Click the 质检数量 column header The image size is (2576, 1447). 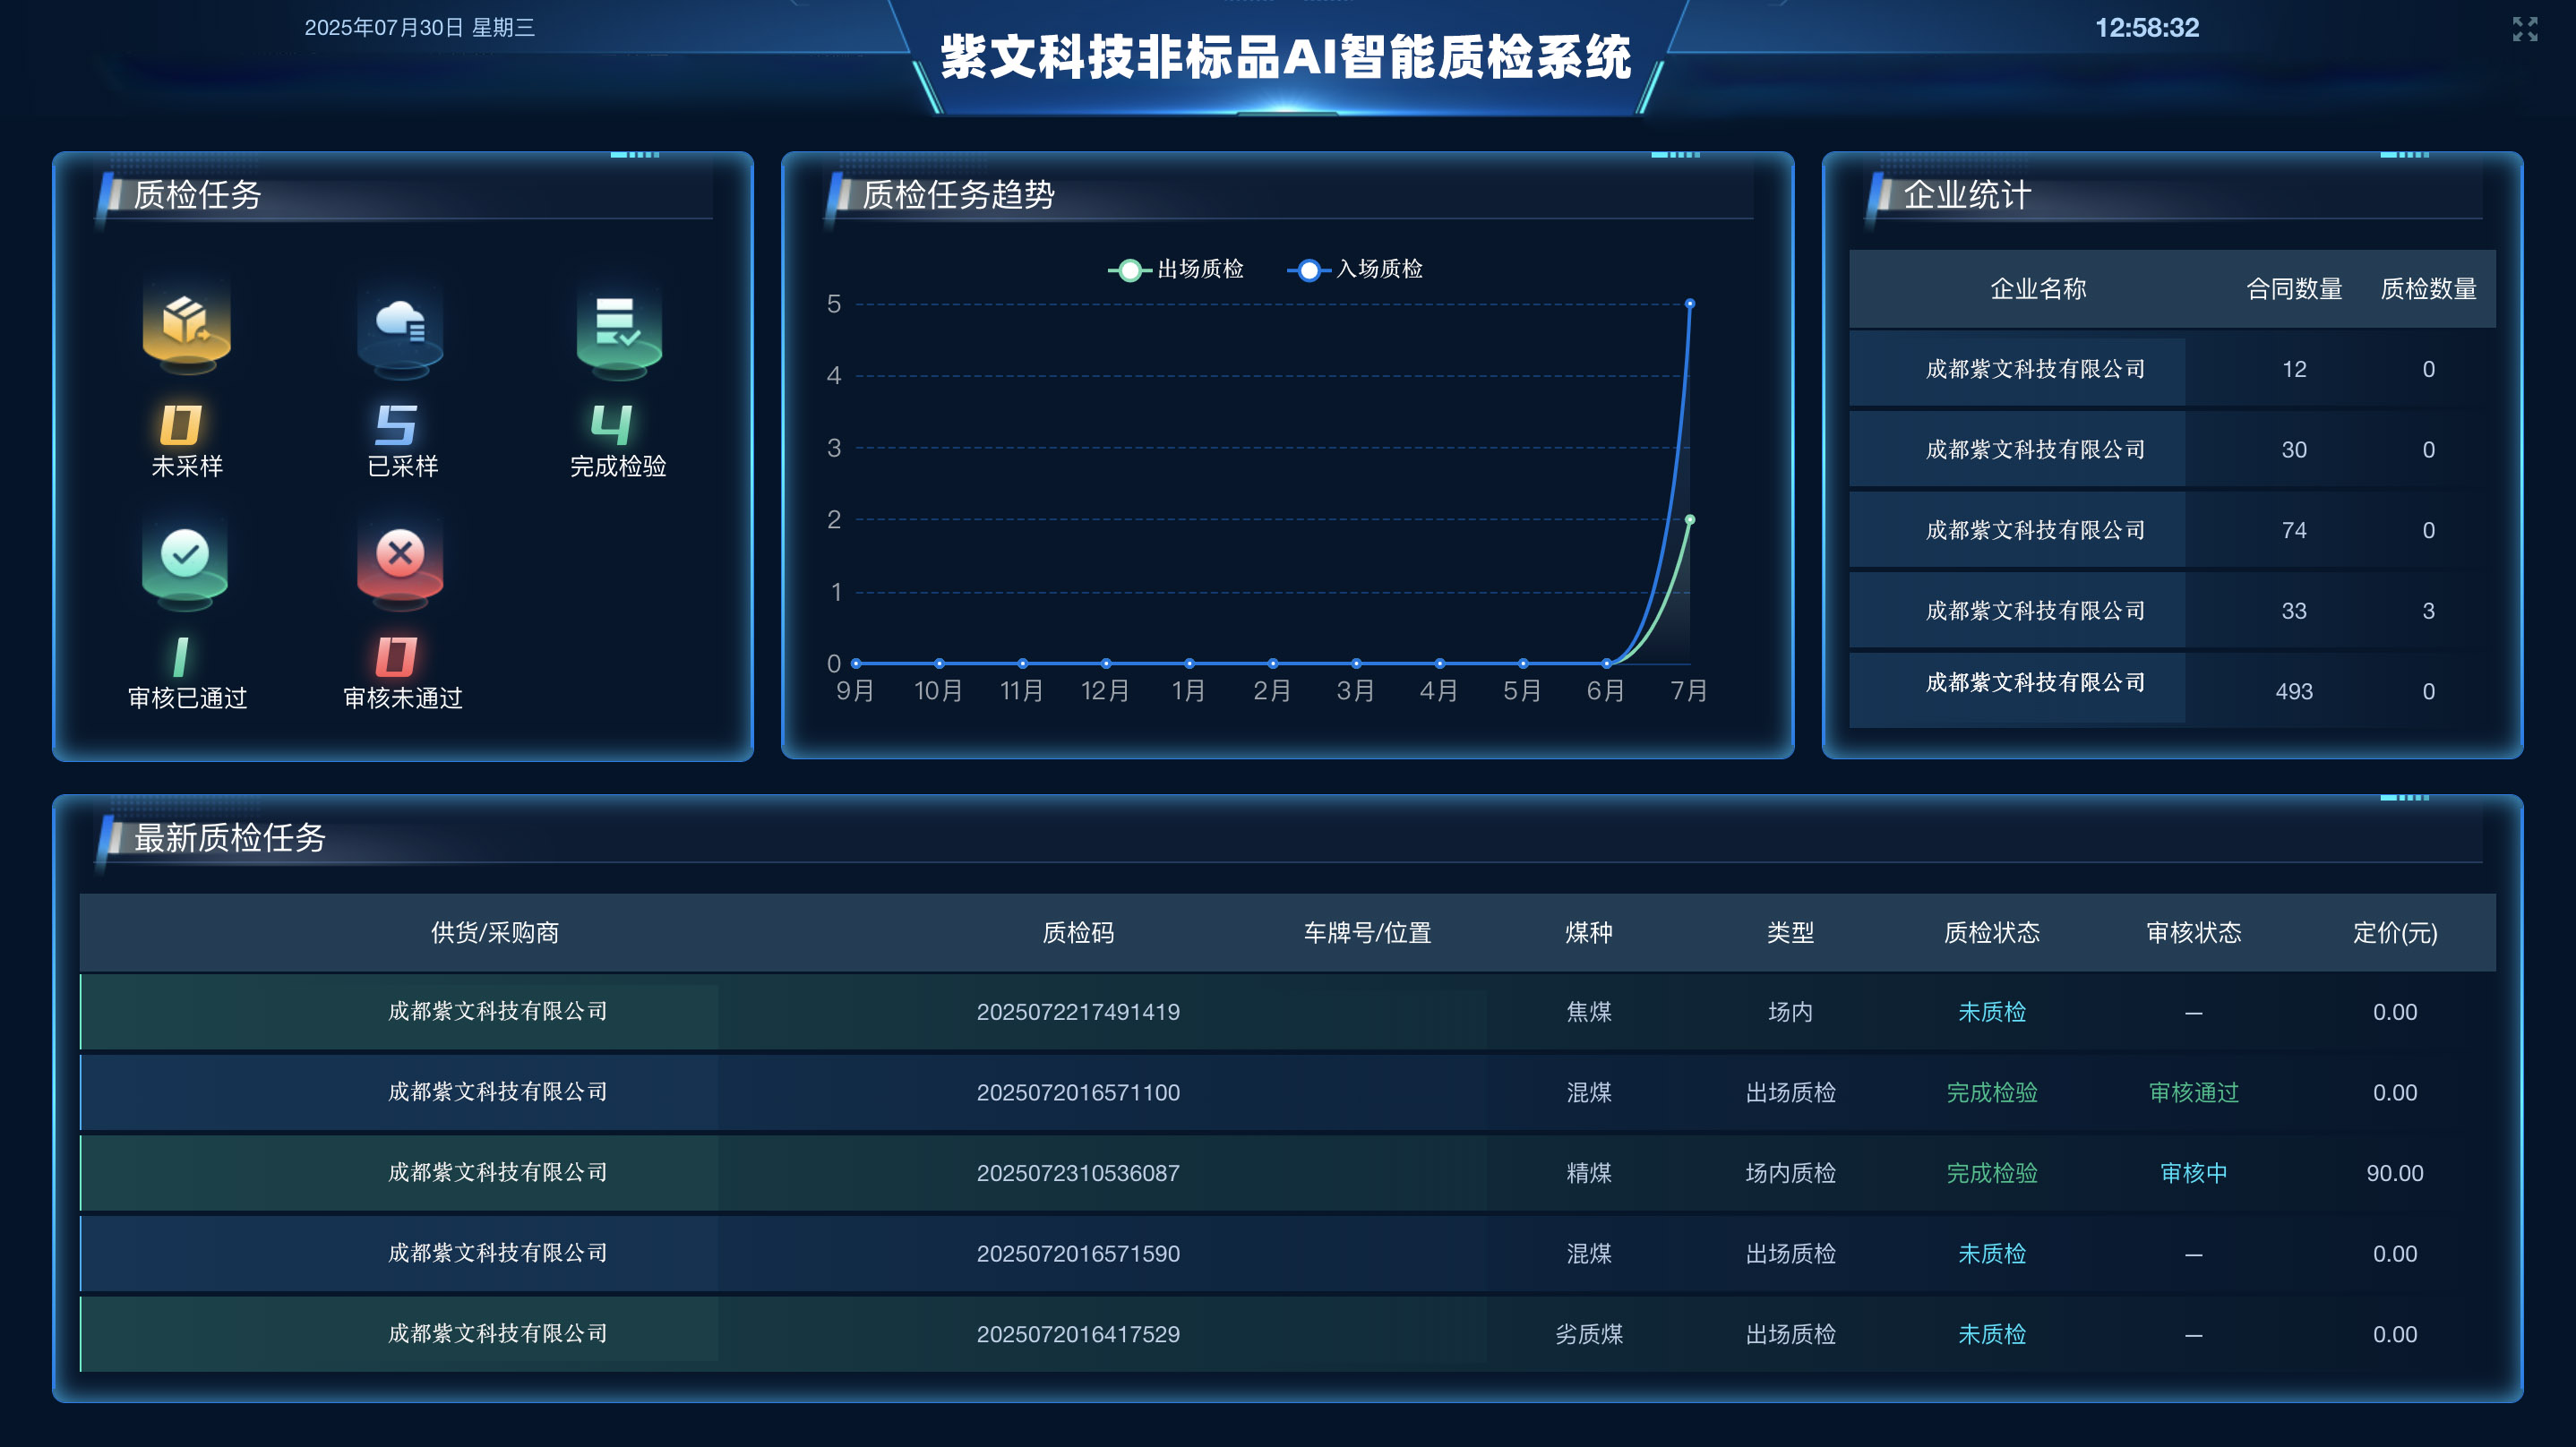(2428, 290)
